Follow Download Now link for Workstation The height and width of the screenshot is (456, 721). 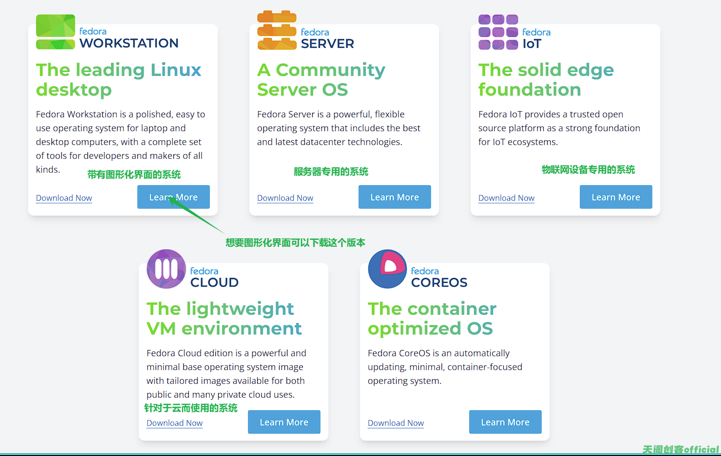(64, 198)
